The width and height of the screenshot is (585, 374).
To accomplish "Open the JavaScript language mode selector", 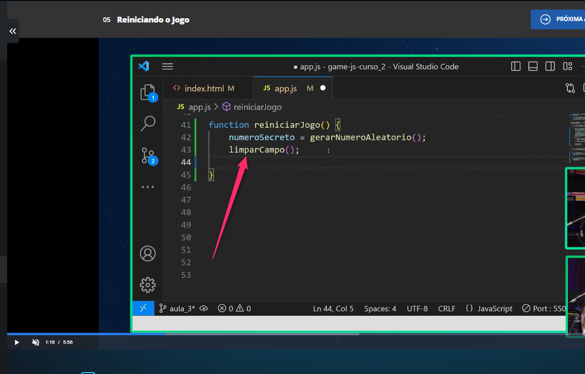I will tap(489, 308).
